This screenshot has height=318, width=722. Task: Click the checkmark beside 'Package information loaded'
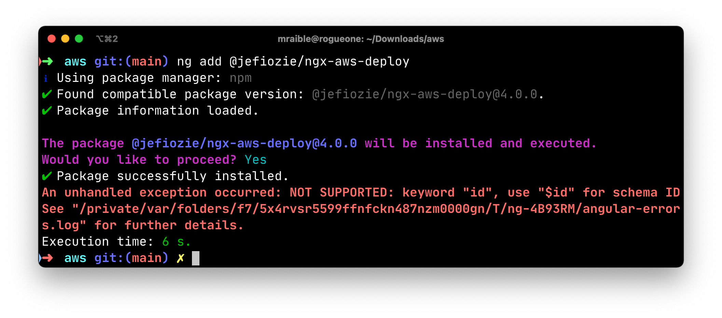point(47,111)
